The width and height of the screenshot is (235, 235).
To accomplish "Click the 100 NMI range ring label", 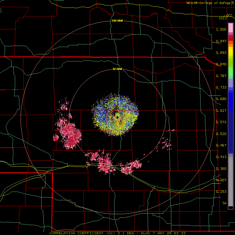I will tap(117, 21).
